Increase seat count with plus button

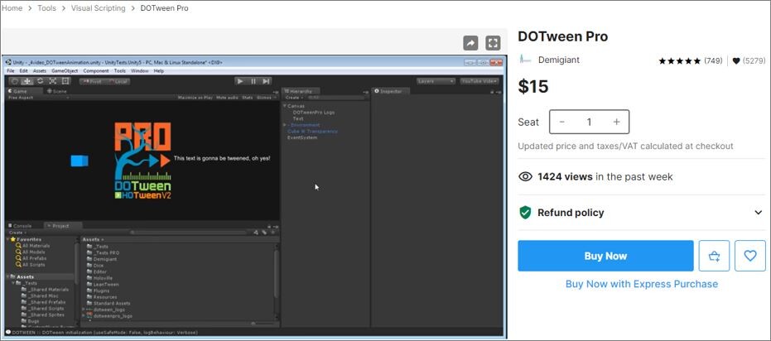pyautogui.click(x=617, y=122)
